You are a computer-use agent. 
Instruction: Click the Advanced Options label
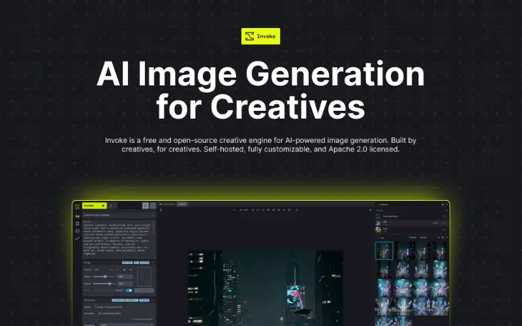(143, 319)
